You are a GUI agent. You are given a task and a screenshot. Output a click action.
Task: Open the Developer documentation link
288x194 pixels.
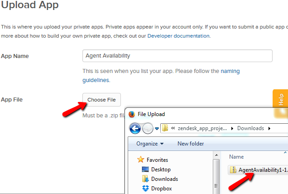(x=178, y=36)
